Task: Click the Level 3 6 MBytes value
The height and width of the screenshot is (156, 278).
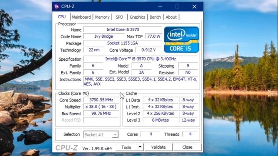Action: pos(160,120)
